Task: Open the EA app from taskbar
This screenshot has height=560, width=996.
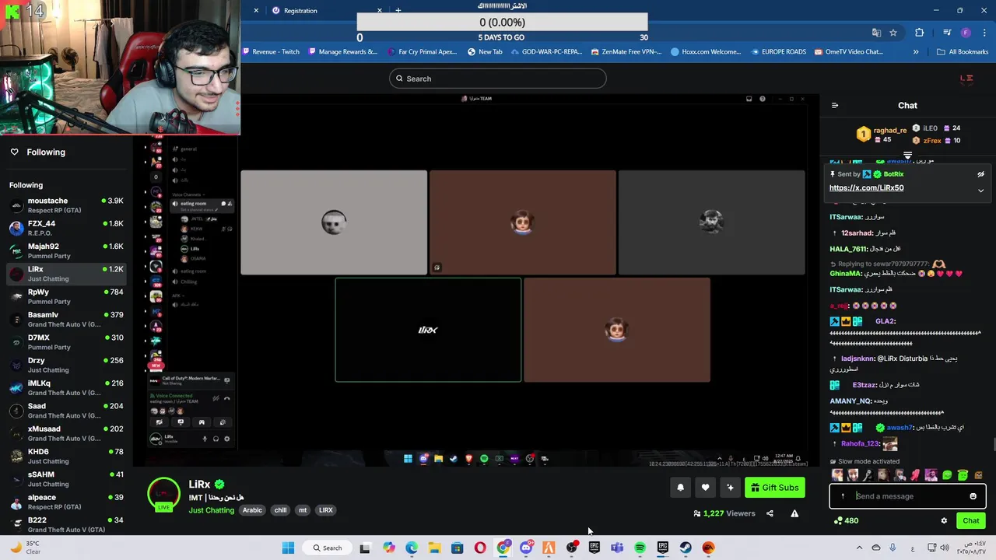Action: tap(708, 548)
